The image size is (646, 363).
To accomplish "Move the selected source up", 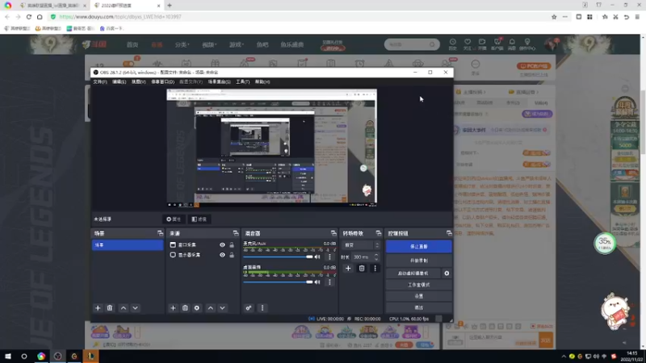I will pyautogui.click(x=211, y=308).
